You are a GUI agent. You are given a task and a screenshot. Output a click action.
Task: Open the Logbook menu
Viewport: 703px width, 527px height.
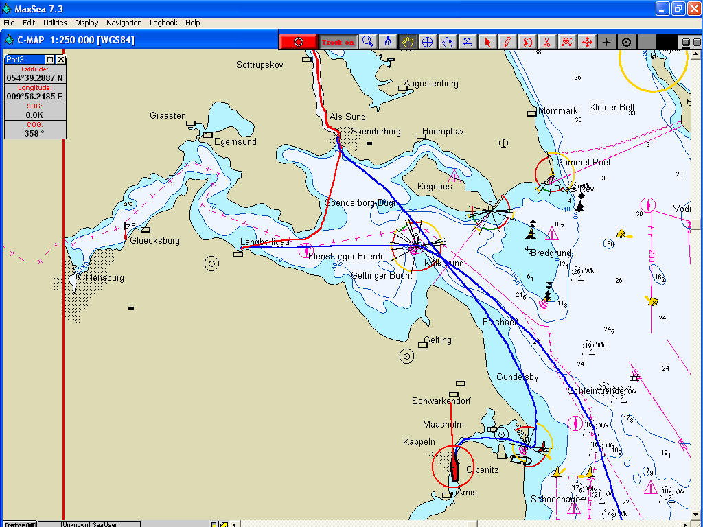tap(163, 23)
